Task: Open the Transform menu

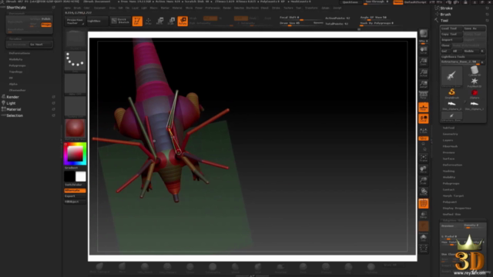Action: pyautogui.click(x=311, y=8)
